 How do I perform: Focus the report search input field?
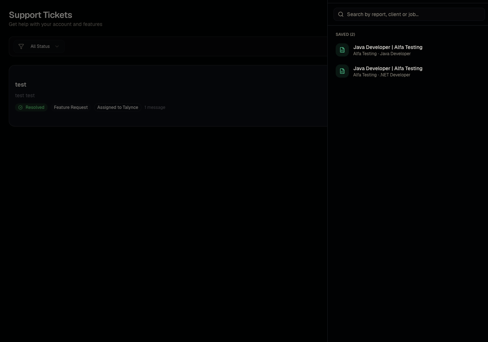409,14
